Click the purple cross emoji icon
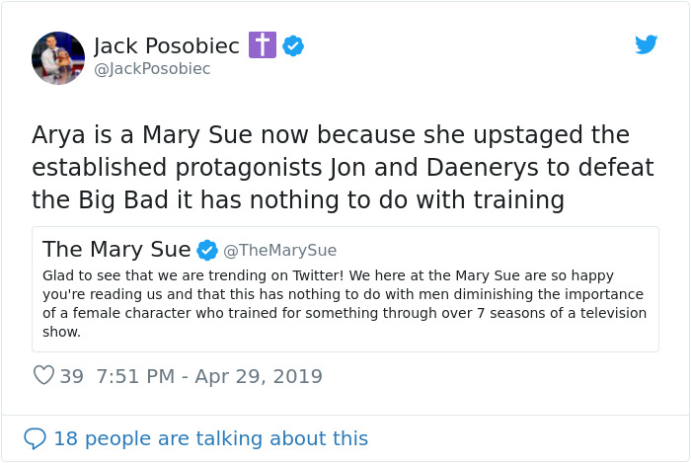The image size is (691, 463). click(x=262, y=45)
